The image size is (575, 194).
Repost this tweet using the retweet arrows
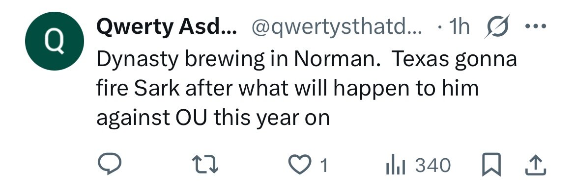[x=206, y=165]
